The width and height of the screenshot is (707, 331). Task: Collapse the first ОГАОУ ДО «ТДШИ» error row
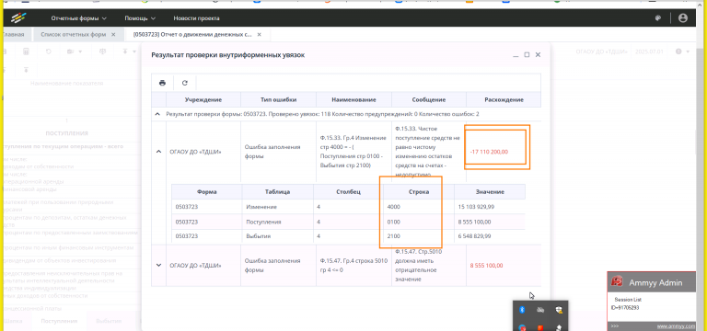coord(158,152)
